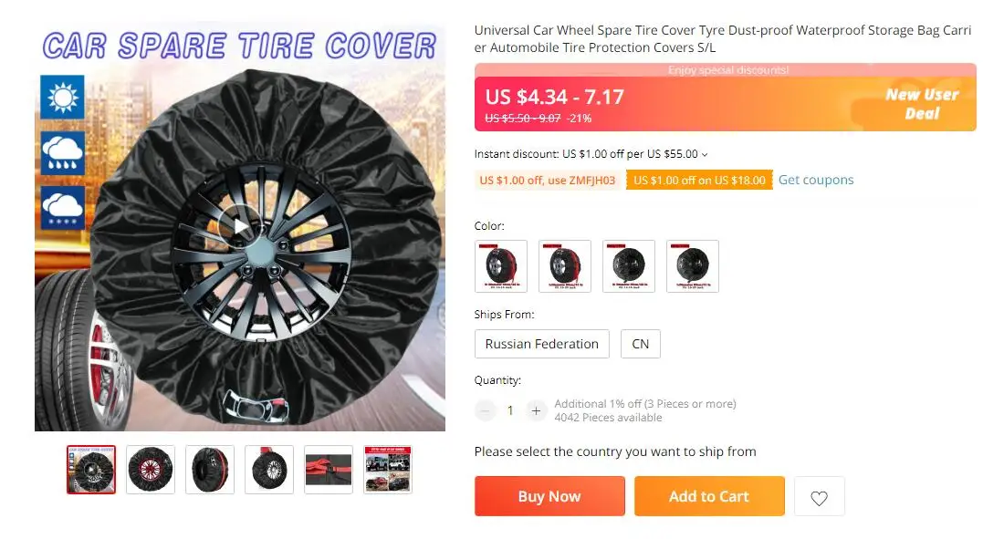Click the Buy Now button
Viewport: 983px width, 539px height.
[x=549, y=496]
